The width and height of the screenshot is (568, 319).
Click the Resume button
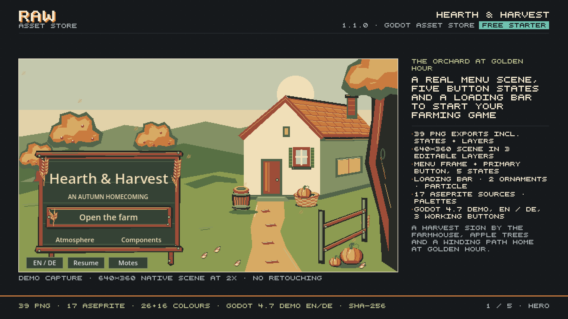pos(86,263)
